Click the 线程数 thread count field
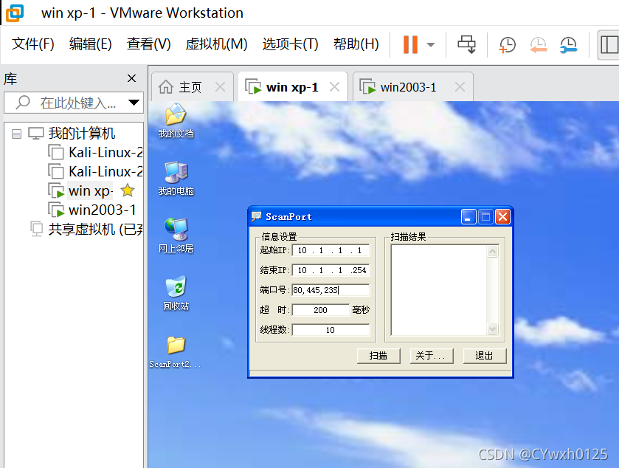This screenshot has height=468, width=619. (x=331, y=330)
